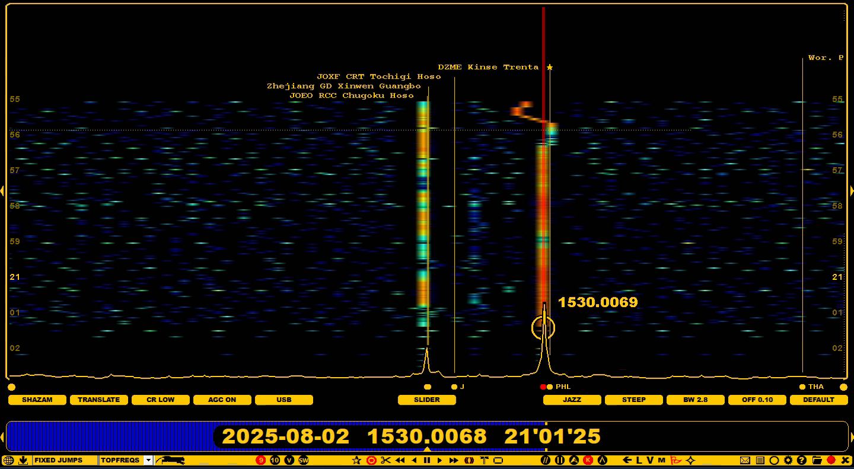Select the JAZZ preset button
This screenshot has width=854, height=469.
[572, 400]
